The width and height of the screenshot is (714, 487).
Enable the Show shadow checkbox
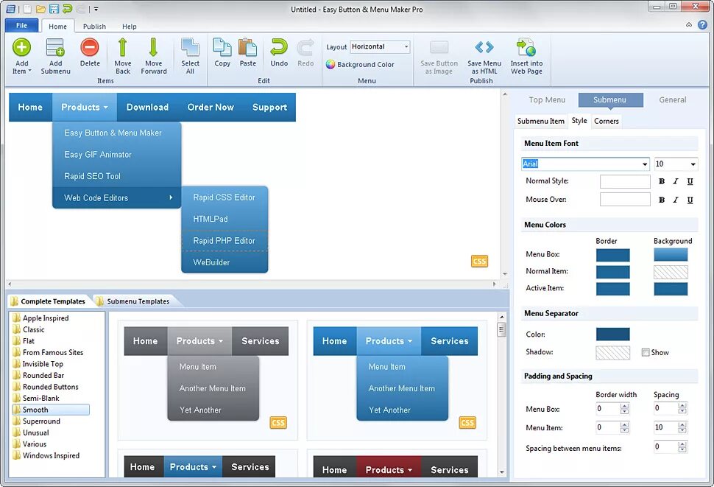(x=646, y=352)
